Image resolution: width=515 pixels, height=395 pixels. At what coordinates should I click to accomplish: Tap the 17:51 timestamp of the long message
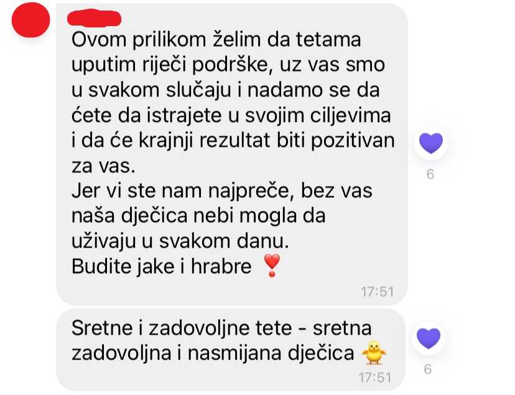[378, 292]
